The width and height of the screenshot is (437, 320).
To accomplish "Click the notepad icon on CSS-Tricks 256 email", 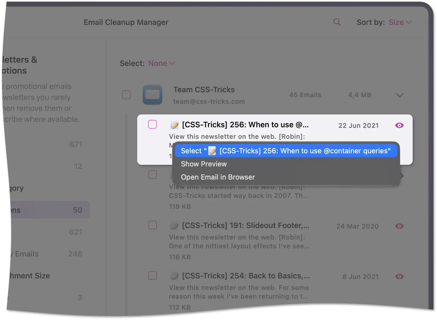I will pos(174,125).
